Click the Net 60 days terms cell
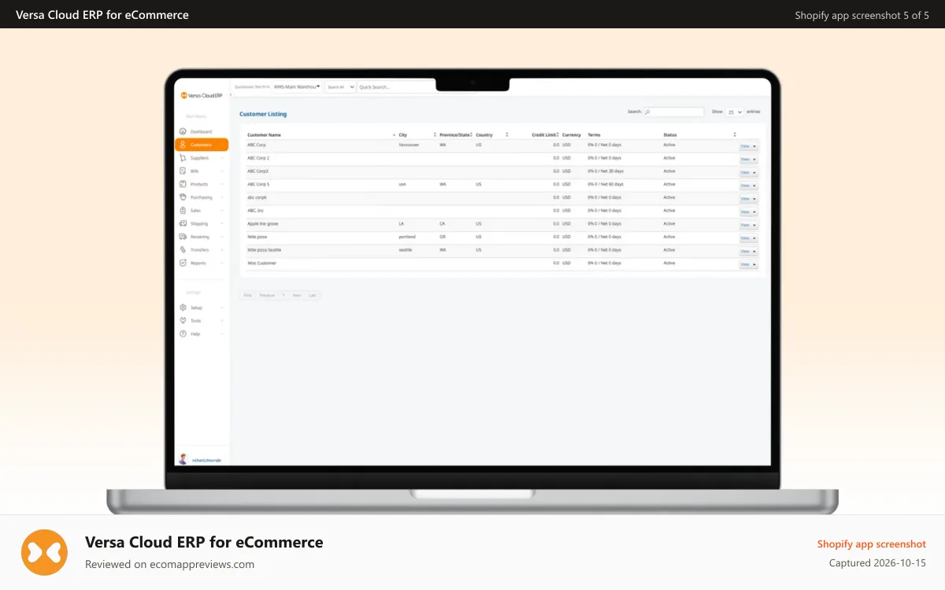This screenshot has height=590, width=945. pos(606,184)
